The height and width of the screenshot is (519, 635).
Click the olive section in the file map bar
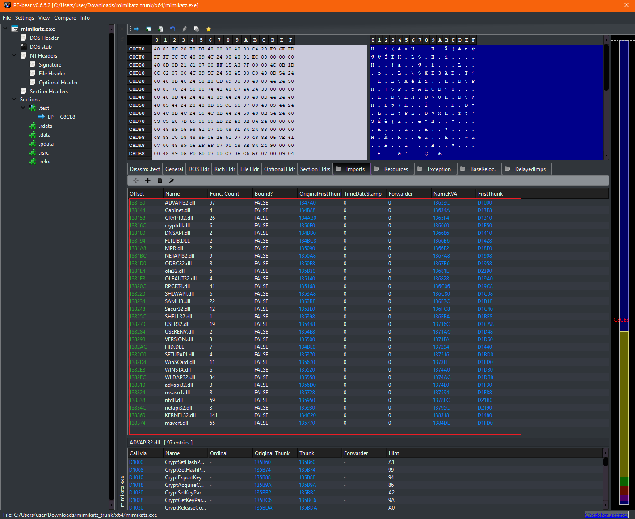point(624,404)
